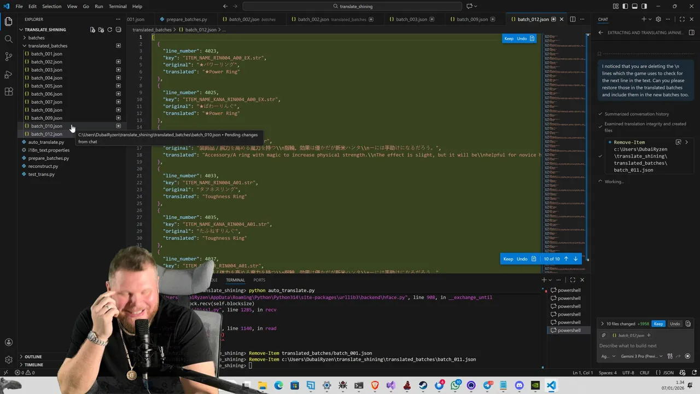
Task: Switch to batch_009.json editor tab
Action: point(472,19)
